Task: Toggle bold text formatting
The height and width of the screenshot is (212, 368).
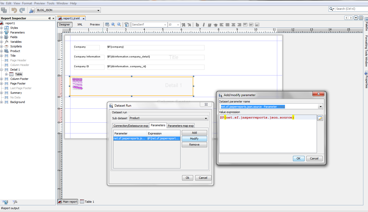Action: point(198,25)
